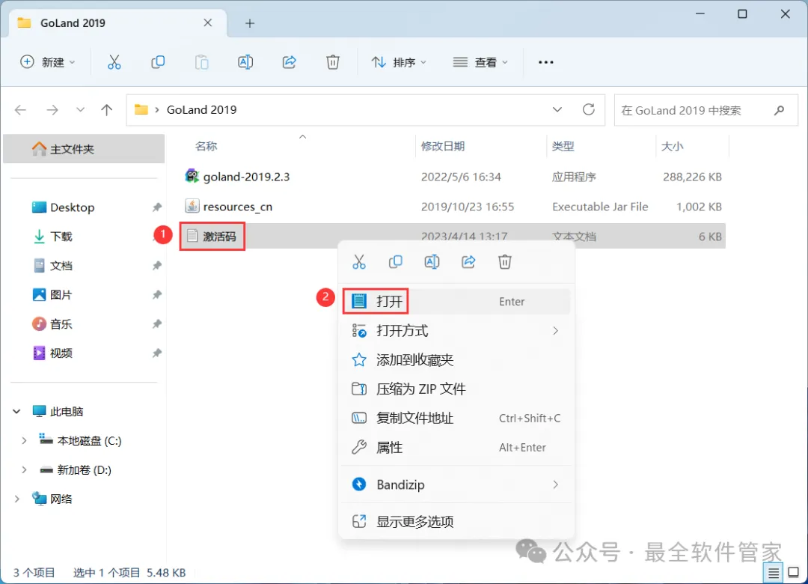Screen dimensions: 808x584
Task: Select 复制文件地址 menu entry
Action: point(456,418)
